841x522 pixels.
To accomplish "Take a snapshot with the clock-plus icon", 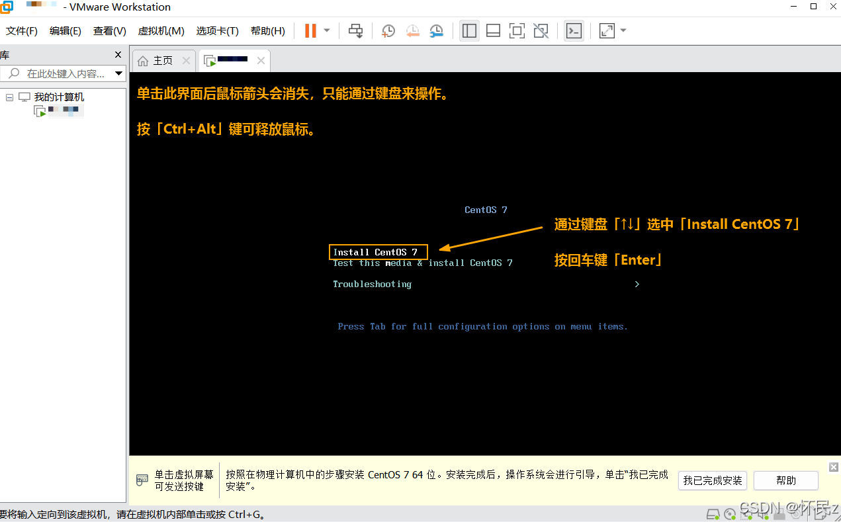I will (x=388, y=30).
